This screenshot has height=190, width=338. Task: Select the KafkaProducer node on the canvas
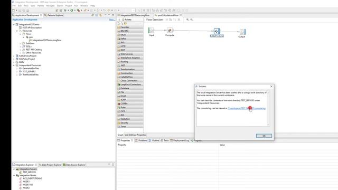click(x=217, y=31)
